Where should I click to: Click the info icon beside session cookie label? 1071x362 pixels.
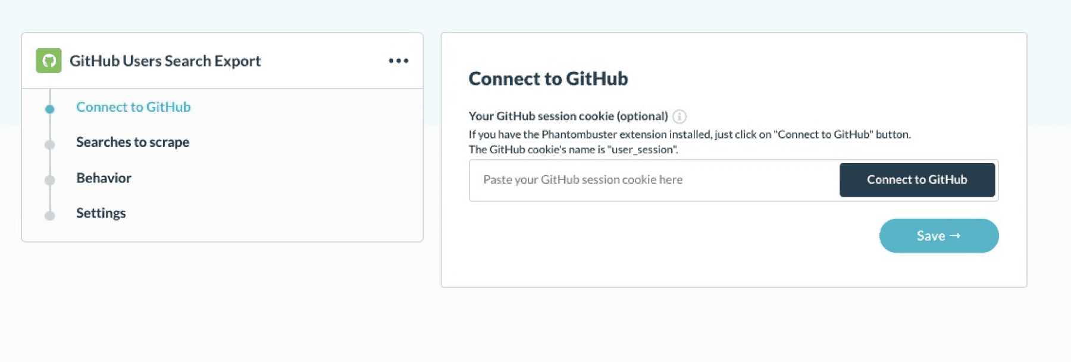(679, 117)
